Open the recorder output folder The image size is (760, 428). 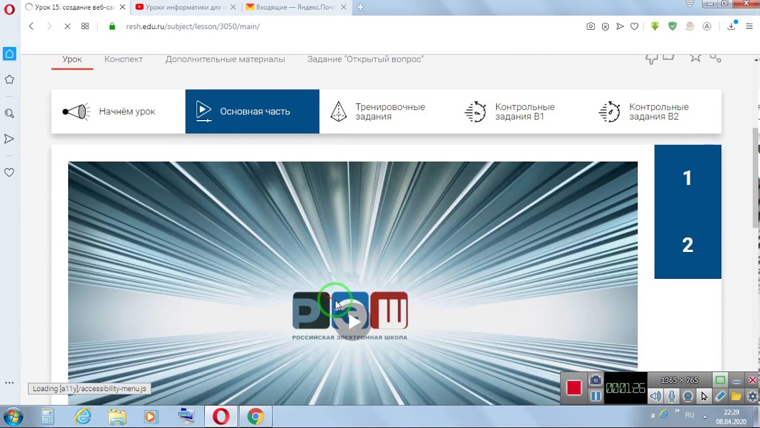coord(736,396)
